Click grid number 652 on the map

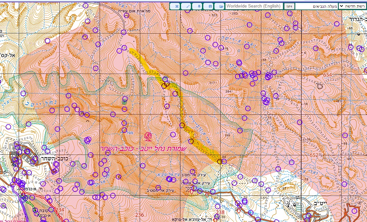314,155
